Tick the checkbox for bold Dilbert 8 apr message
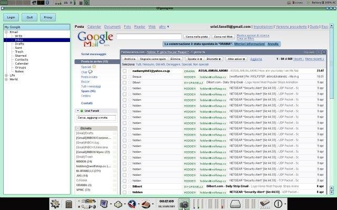337x210 pixels. point(124,186)
